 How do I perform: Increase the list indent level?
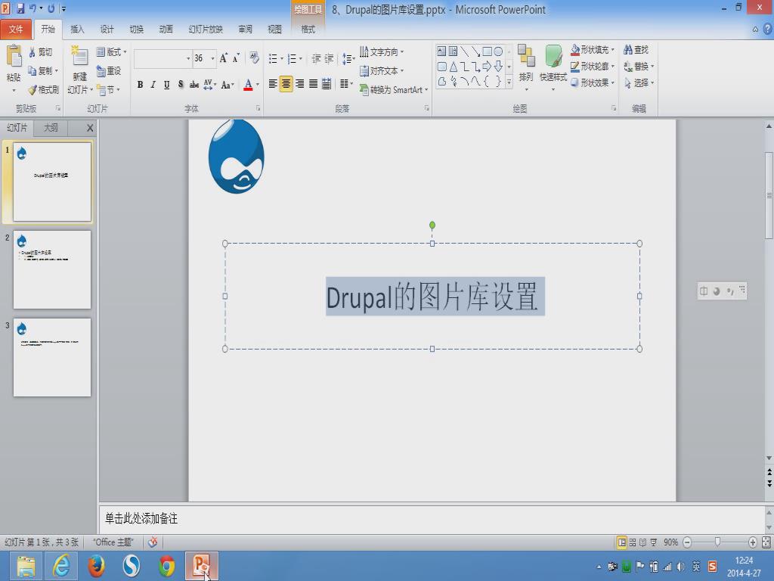[x=329, y=59]
